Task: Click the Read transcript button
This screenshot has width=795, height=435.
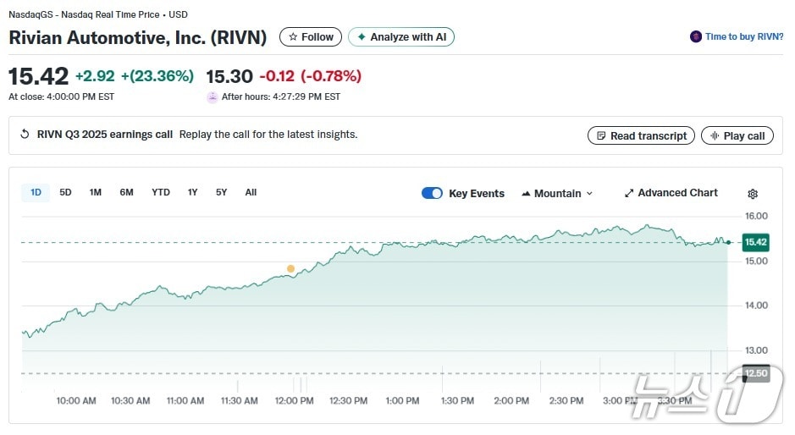Action: [641, 135]
